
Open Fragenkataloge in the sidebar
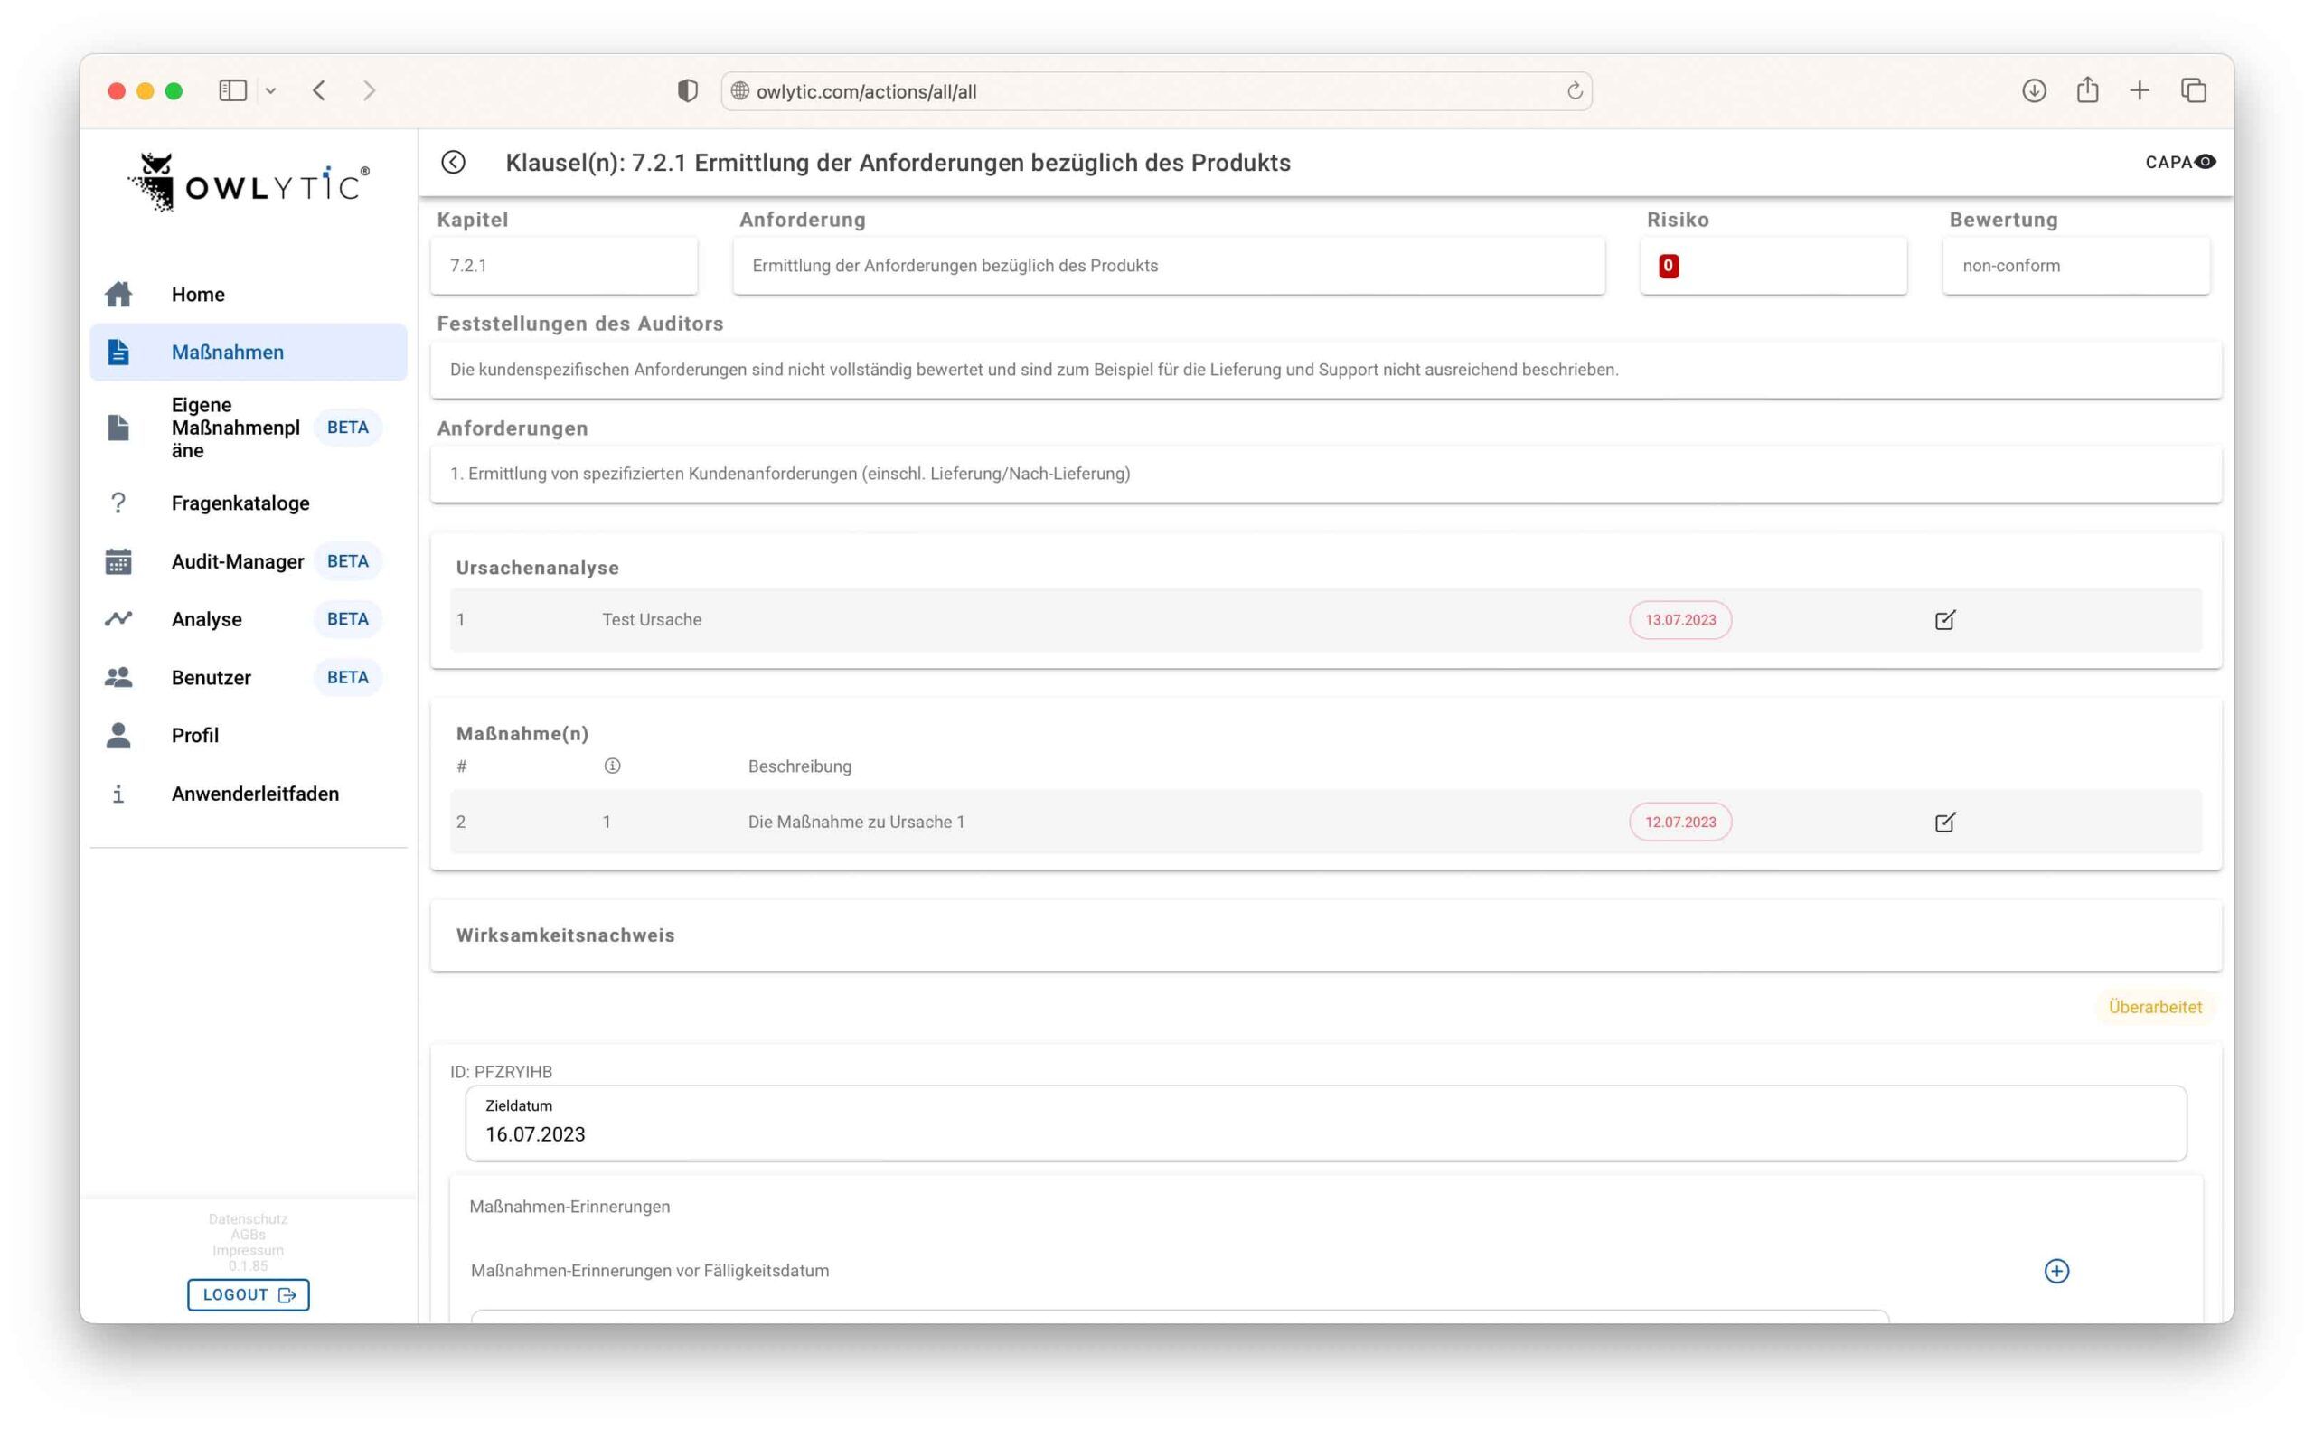coord(240,503)
